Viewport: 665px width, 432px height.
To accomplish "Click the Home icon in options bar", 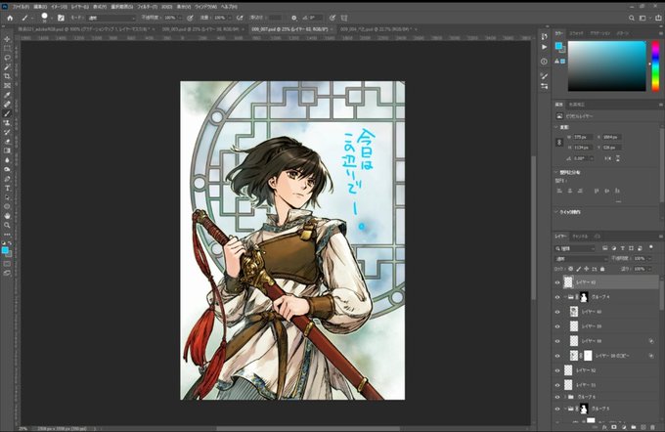I will [x=10, y=18].
